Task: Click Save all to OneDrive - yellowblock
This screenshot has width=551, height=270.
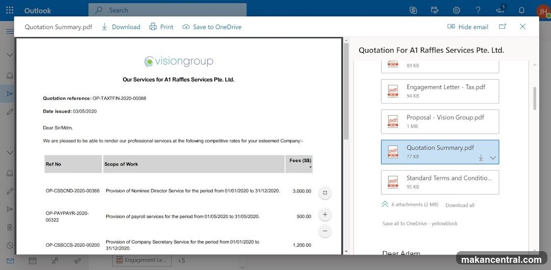Action: tap(420, 223)
